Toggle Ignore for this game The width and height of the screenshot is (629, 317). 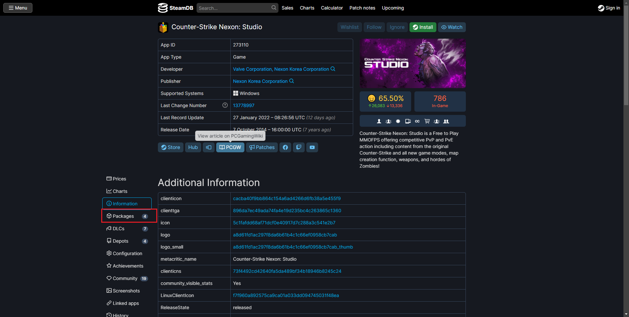tap(397, 27)
